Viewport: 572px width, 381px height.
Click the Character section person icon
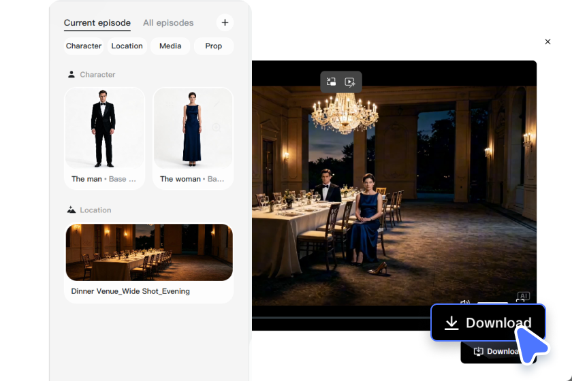coord(71,74)
